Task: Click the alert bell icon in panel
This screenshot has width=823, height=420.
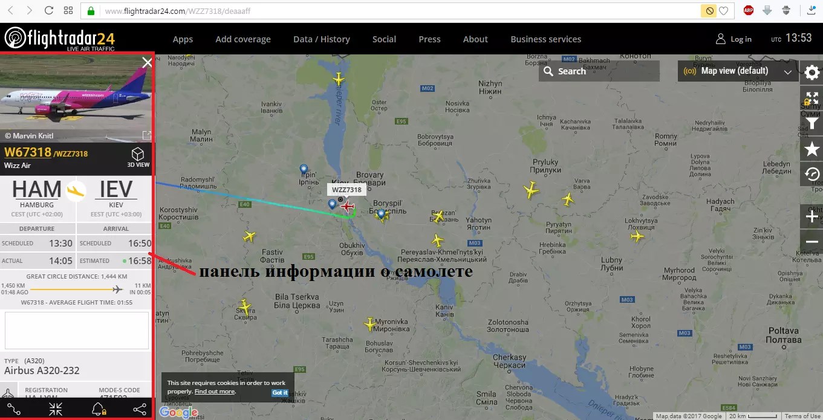Action: click(x=97, y=409)
